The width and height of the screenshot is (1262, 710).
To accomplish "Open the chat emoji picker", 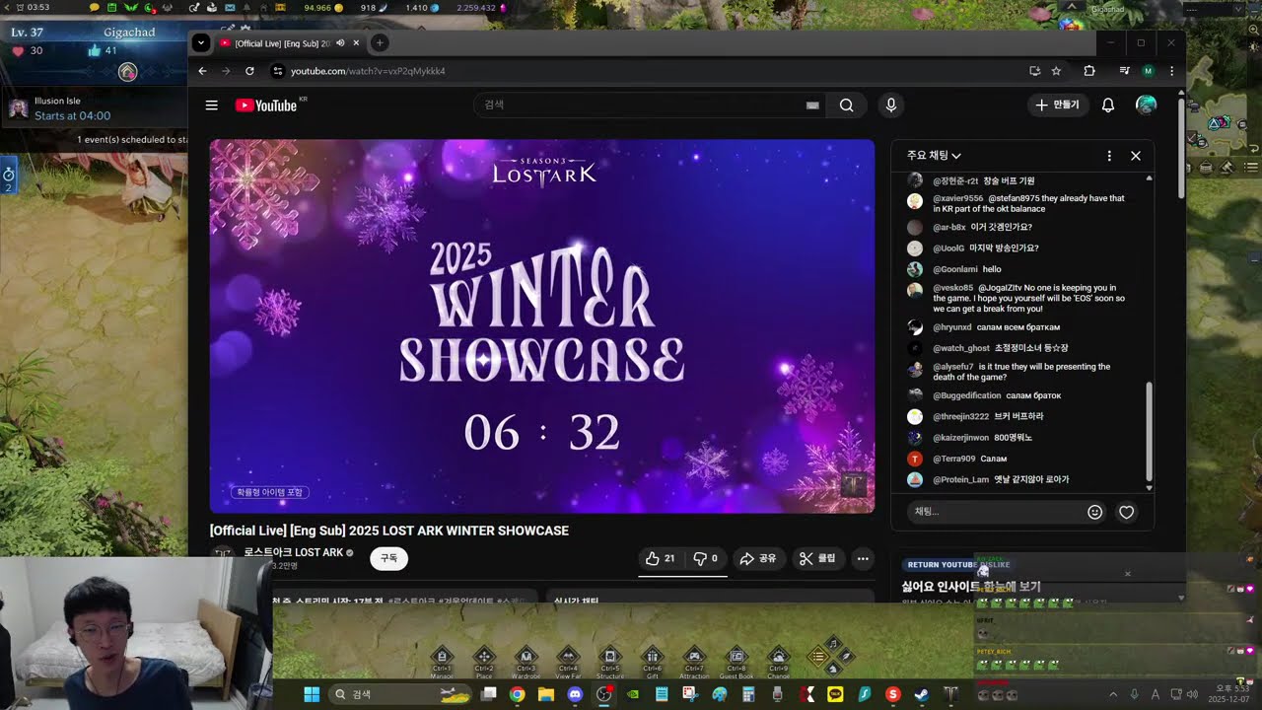I will pos(1094,512).
